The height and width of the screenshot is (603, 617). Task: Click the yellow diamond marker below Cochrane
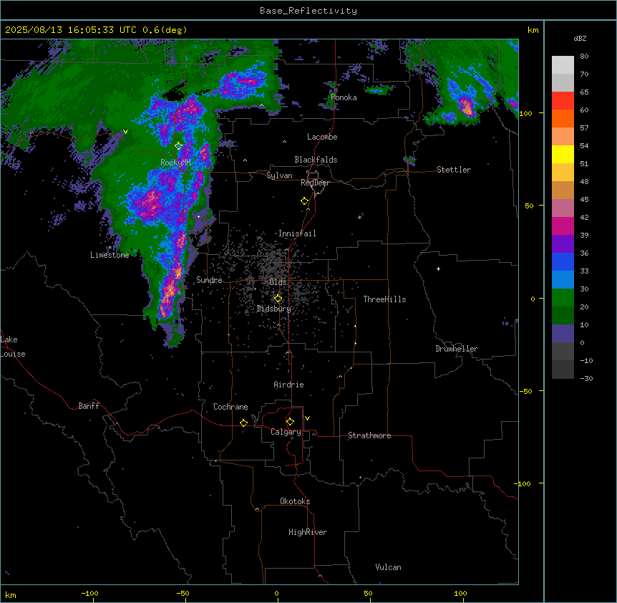pyautogui.click(x=243, y=423)
